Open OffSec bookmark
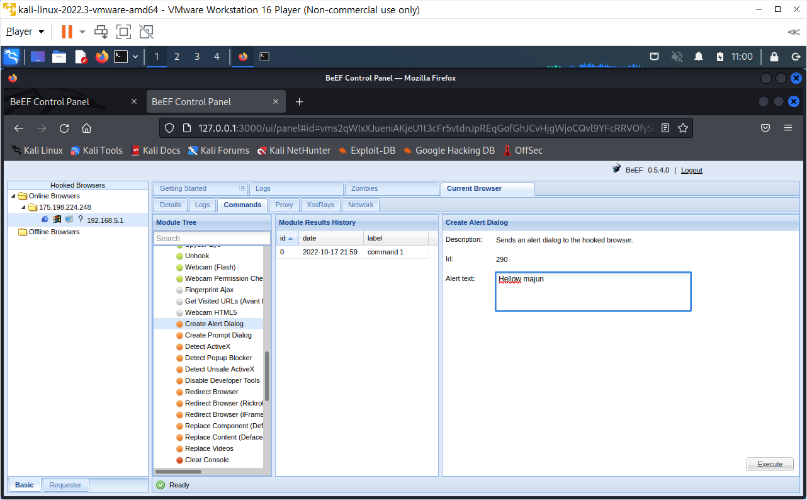The image size is (807, 500). click(x=522, y=151)
